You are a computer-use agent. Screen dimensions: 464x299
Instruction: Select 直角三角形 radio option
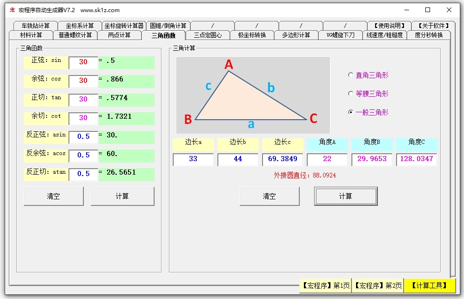[x=368, y=75]
